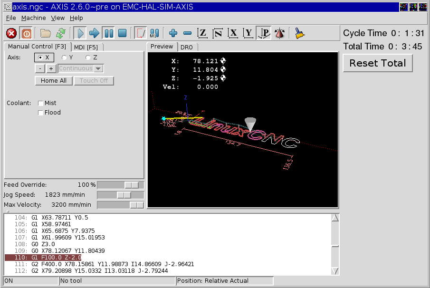Open the Machine menu
The height and width of the screenshot is (288, 430).
33,18
